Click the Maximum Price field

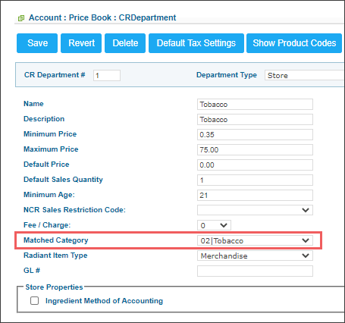coord(255,150)
